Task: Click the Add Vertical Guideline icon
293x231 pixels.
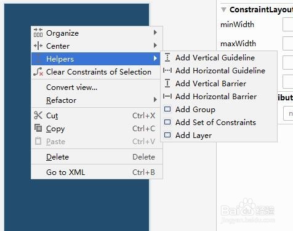Action: click(167, 57)
